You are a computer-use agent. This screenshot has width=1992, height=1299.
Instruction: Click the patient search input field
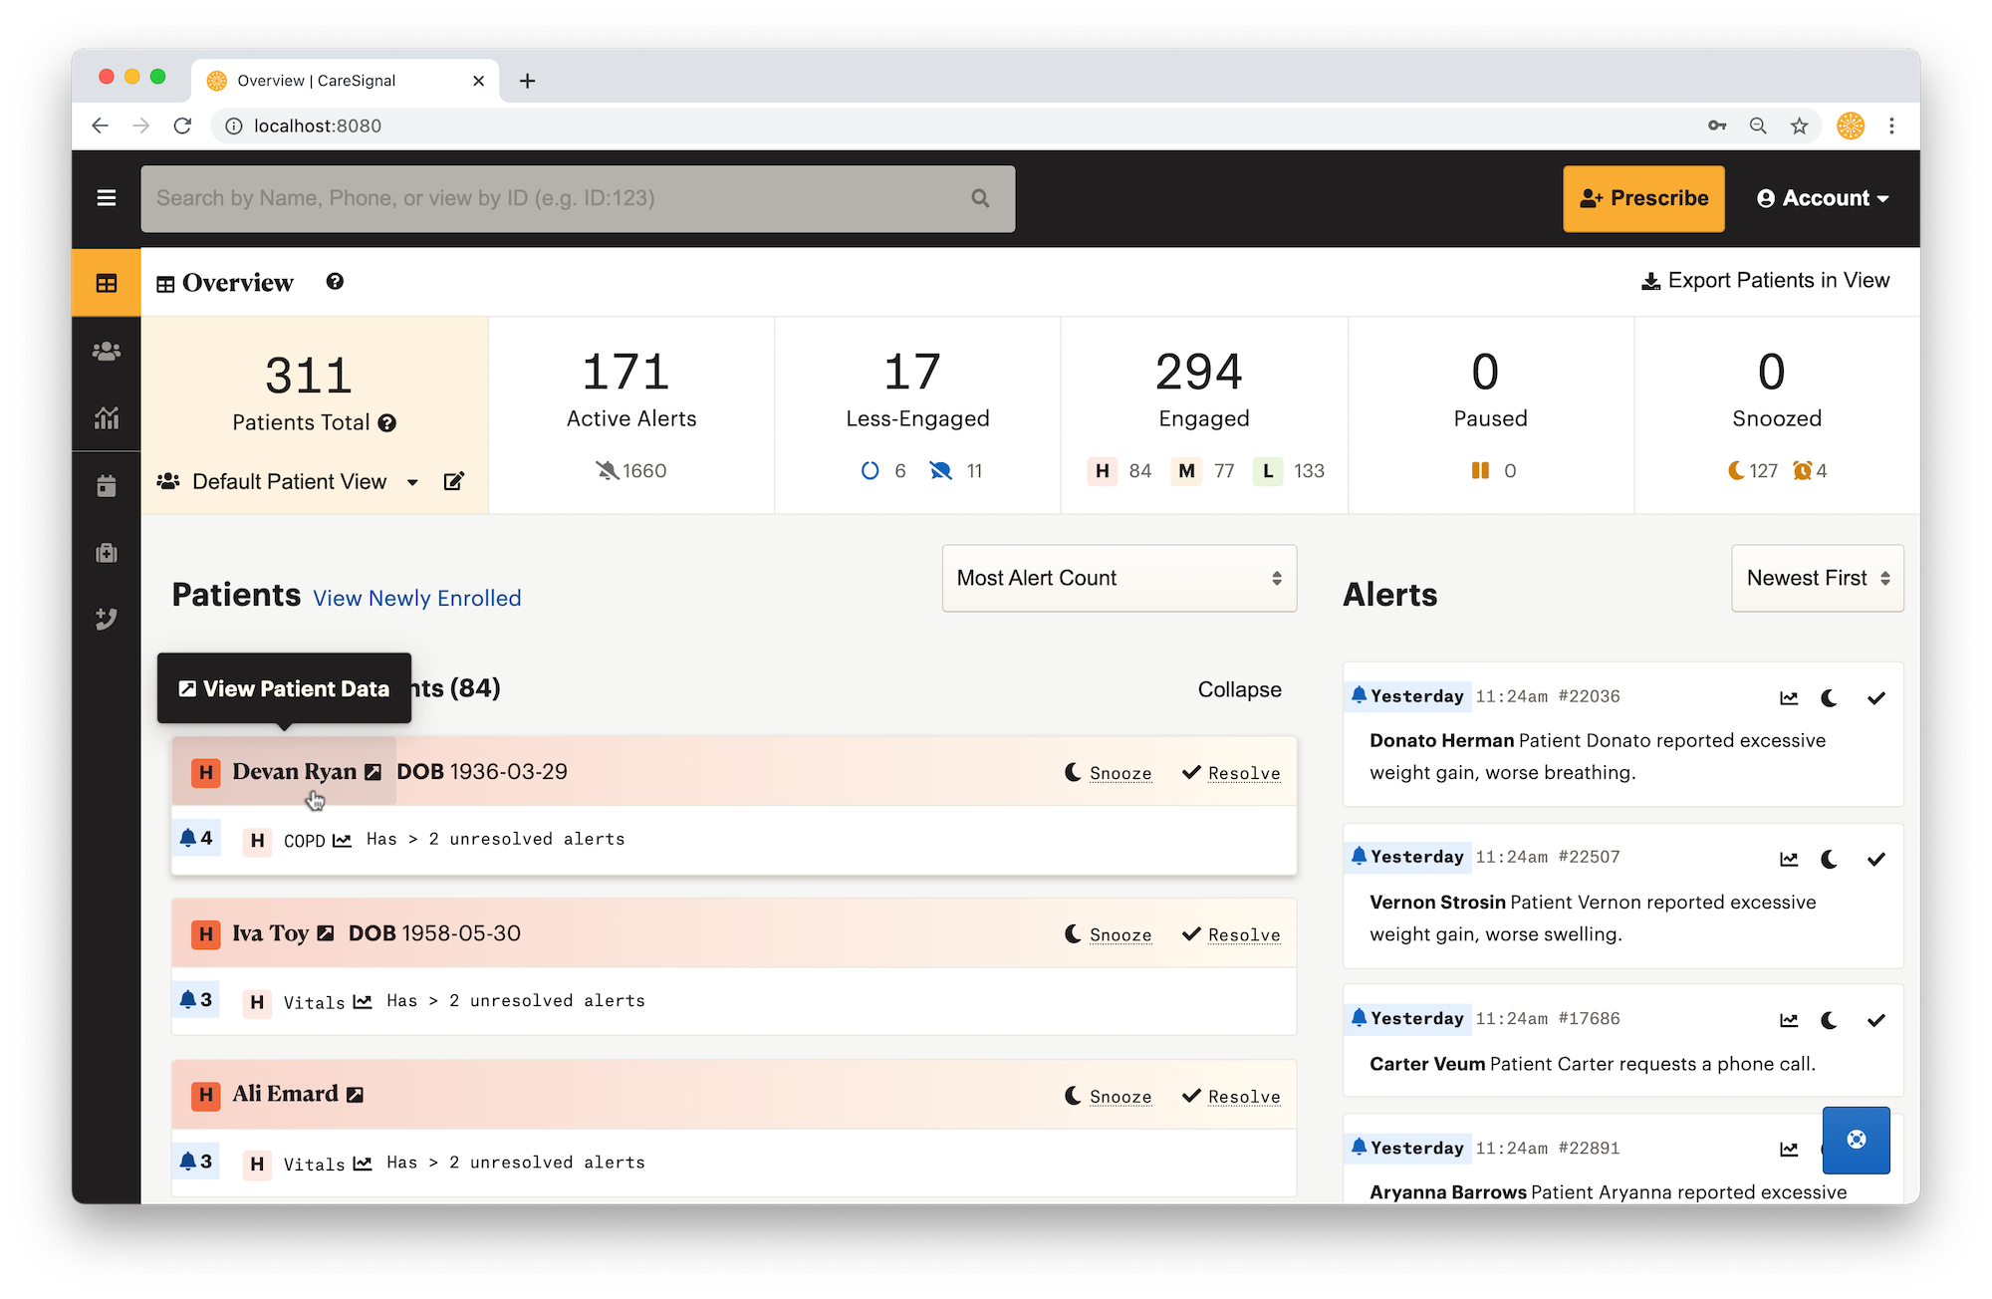(x=578, y=198)
